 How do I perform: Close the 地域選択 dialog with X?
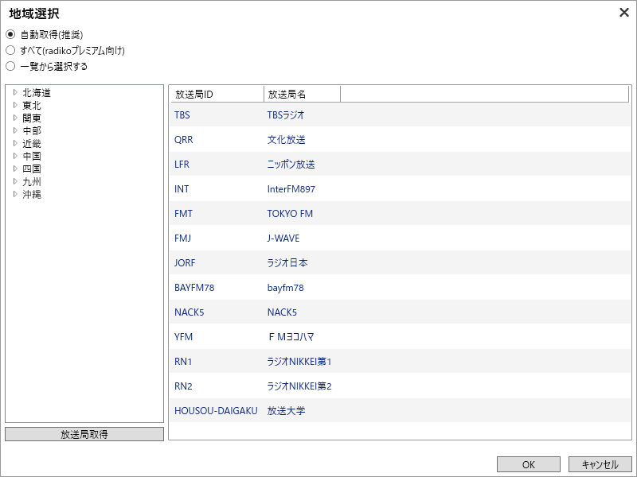[624, 13]
